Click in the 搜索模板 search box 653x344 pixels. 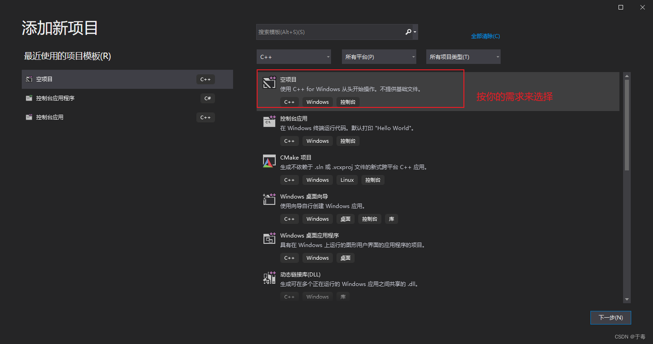(x=330, y=32)
